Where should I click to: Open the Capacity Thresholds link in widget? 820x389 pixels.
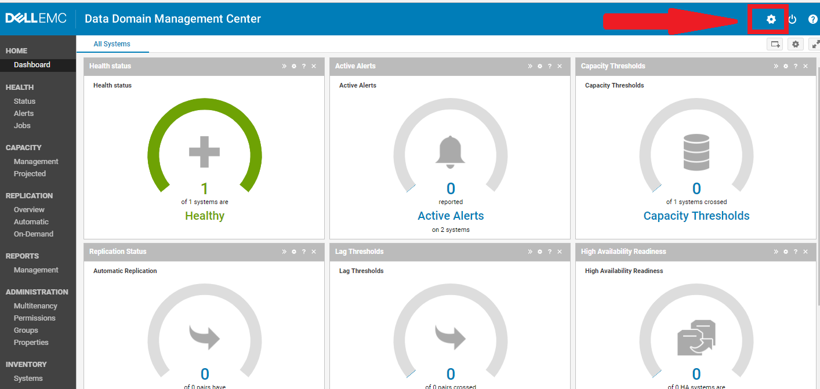coord(696,215)
